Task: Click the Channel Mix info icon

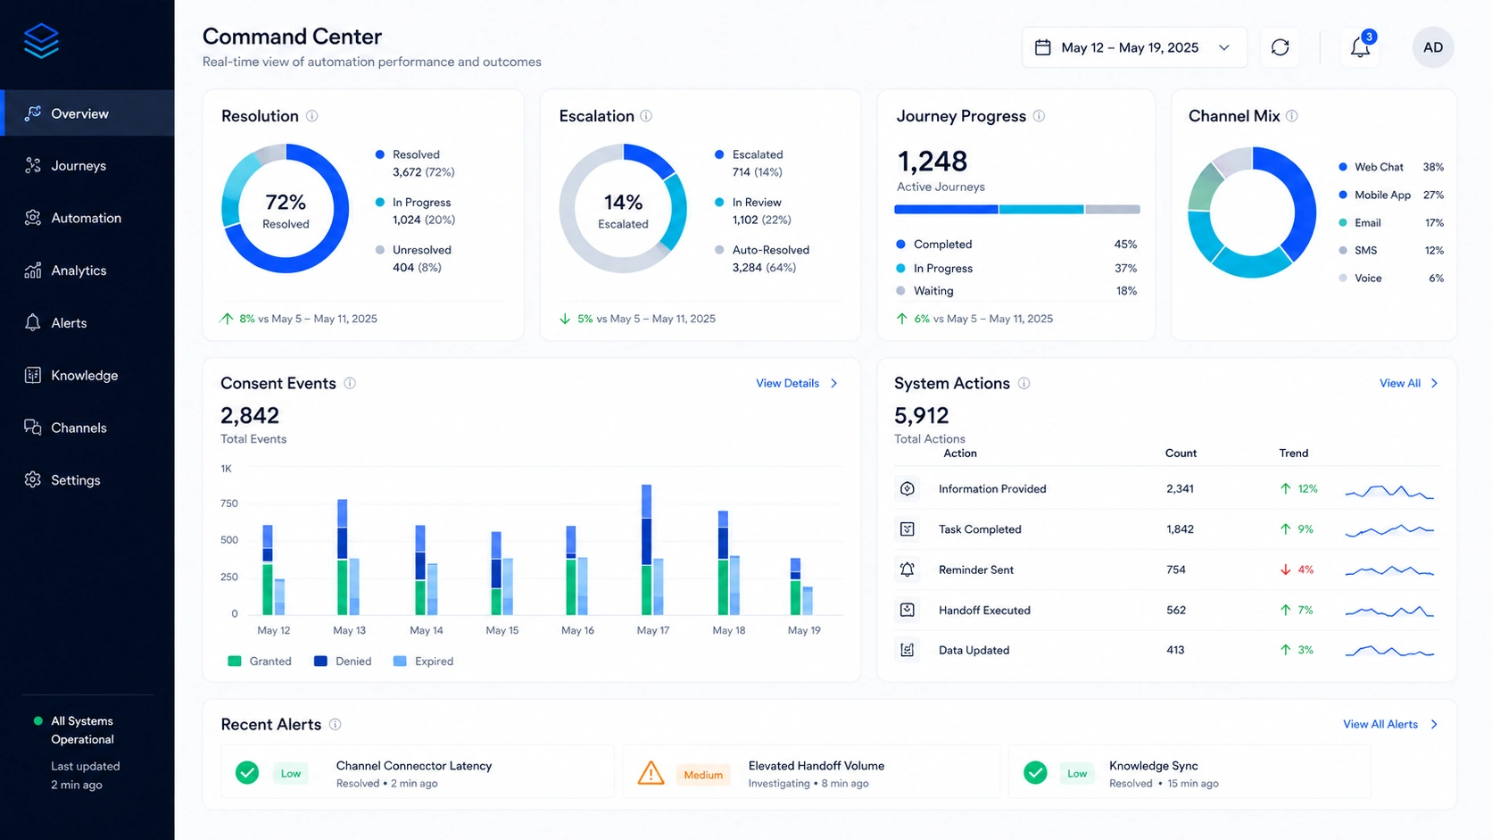Action: point(1292,116)
